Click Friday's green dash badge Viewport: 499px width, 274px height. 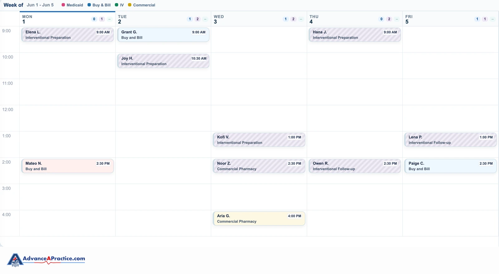coord(492,19)
